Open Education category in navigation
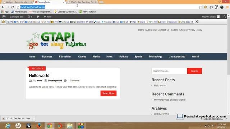 coord(65,57)
